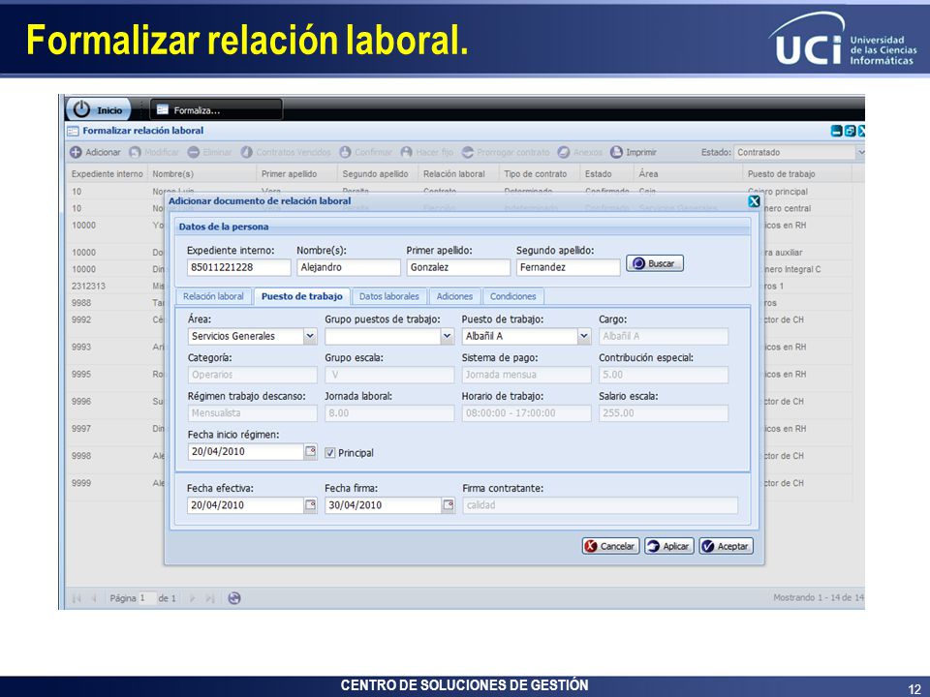Open Fecha inicio régimen calendar picker
This screenshot has width=930, height=697.
pos(310,452)
